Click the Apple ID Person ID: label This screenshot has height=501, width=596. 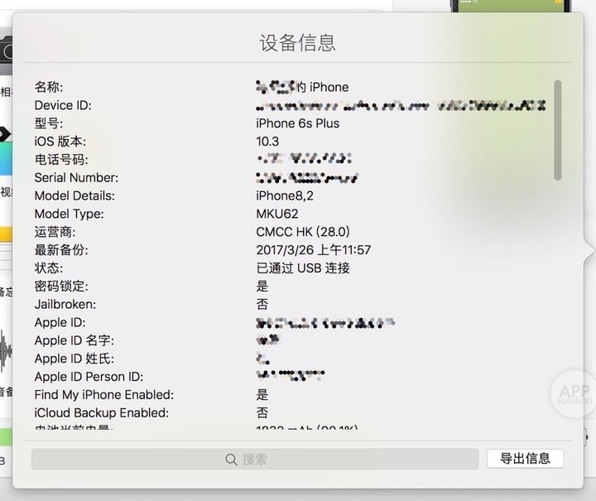point(89,377)
